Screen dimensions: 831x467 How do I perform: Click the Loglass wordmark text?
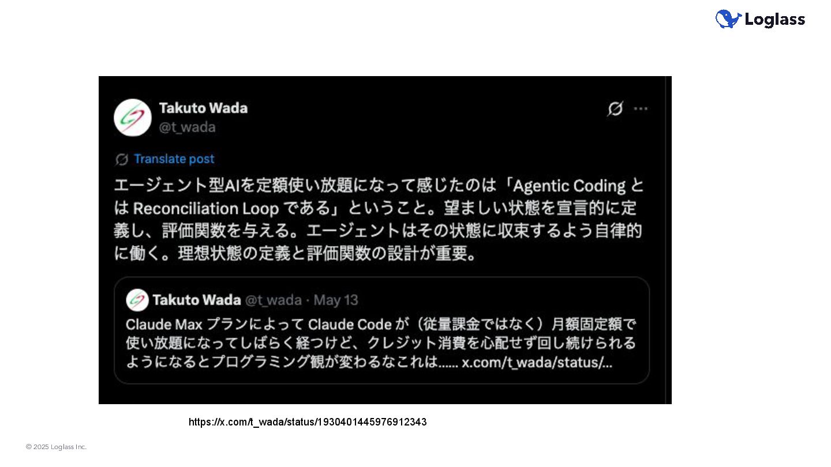pyautogui.click(x=775, y=20)
